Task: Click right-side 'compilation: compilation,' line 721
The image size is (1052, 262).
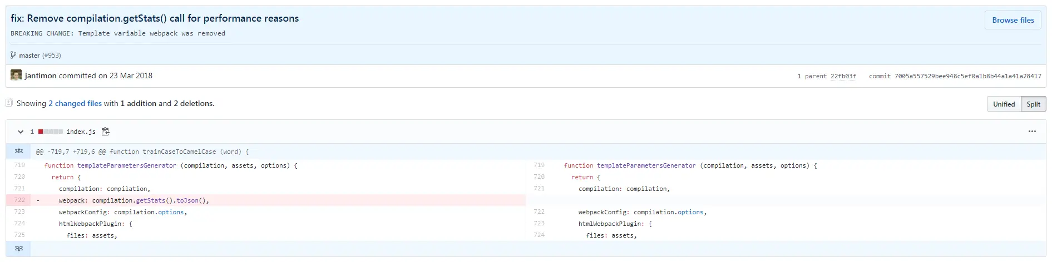Action: pyautogui.click(x=624, y=189)
